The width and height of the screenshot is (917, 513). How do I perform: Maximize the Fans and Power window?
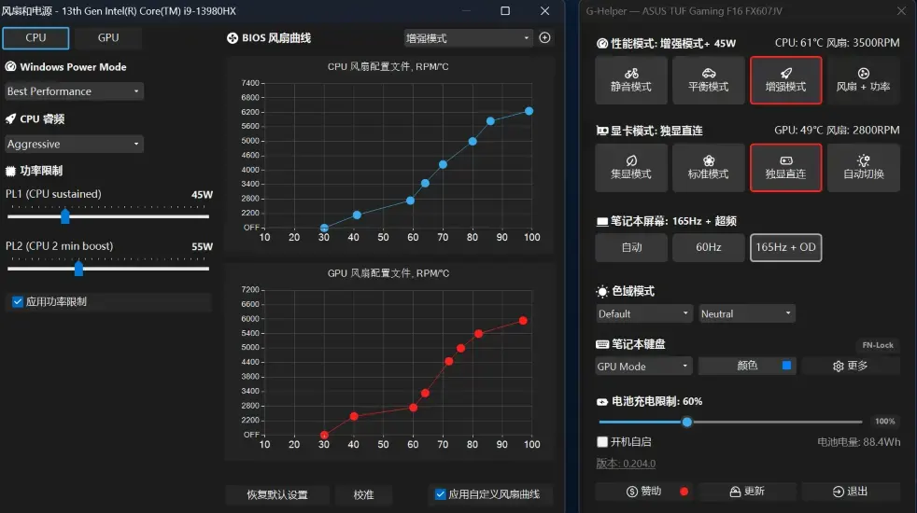tap(505, 10)
